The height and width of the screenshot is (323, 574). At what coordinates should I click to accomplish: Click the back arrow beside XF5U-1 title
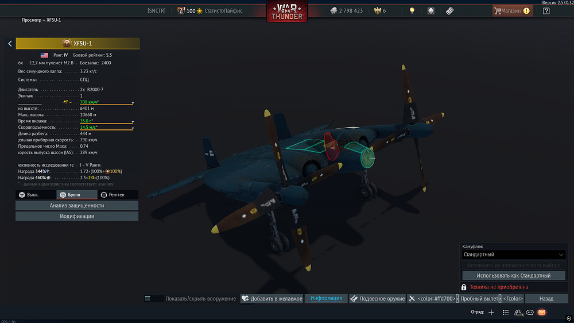pos(10,44)
